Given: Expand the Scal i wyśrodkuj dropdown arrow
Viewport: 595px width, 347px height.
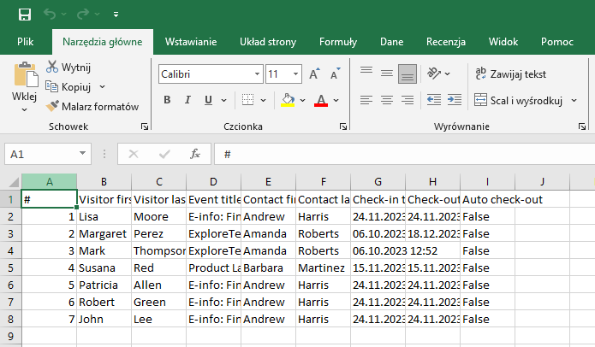Looking at the screenshot, I should pyautogui.click(x=573, y=101).
